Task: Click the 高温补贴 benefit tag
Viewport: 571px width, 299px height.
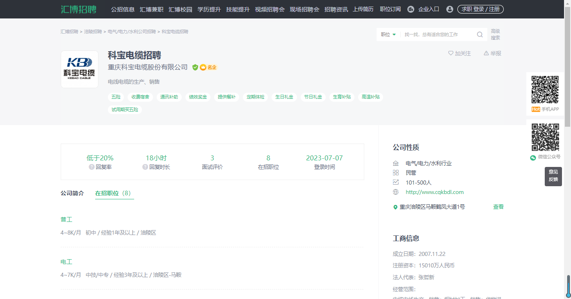Action: click(370, 97)
